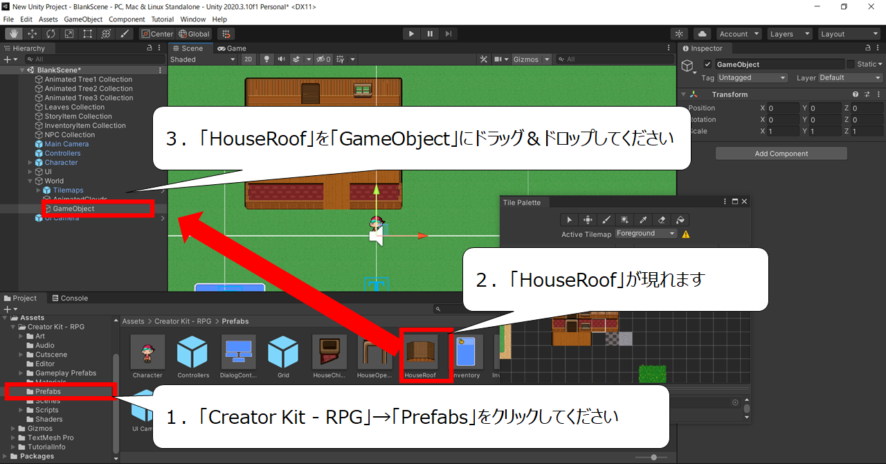Select the Rotate tool in the toolbar

51,34
